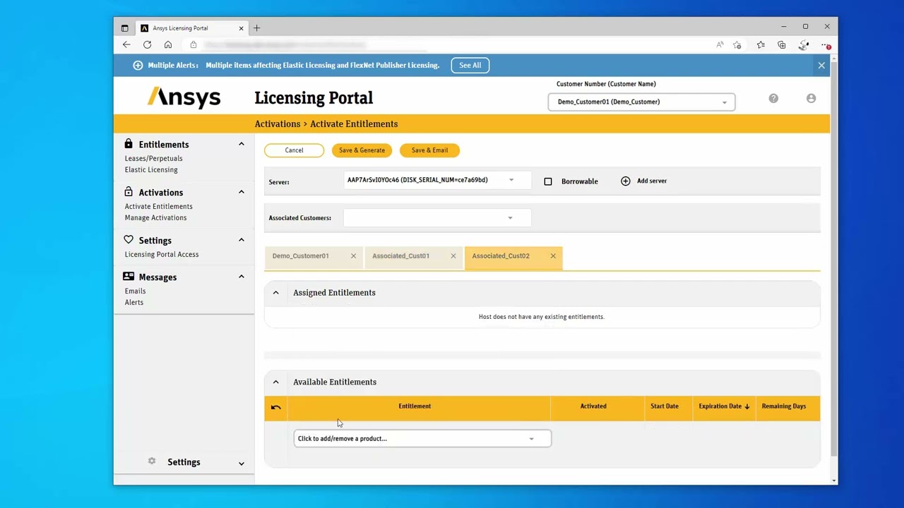This screenshot has height=508, width=904.
Task: Open tab actions menu icon
Action: pos(125,28)
